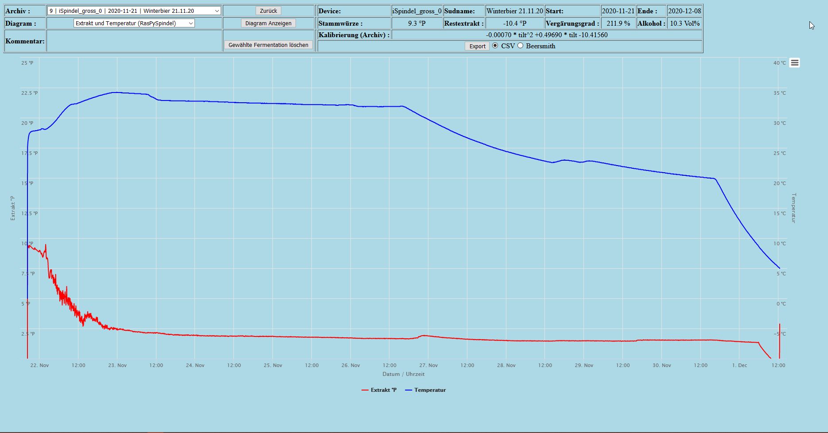The width and height of the screenshot is (828, 433).
Task: Click the 1. Dec x-axis label
Action: click(x=739, y=365)
